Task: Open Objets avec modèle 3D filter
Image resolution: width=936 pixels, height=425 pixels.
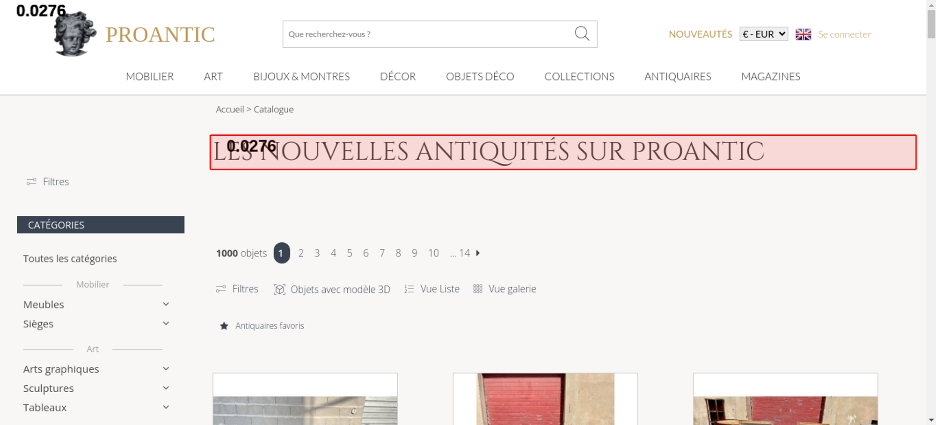Action: (332, 289)
